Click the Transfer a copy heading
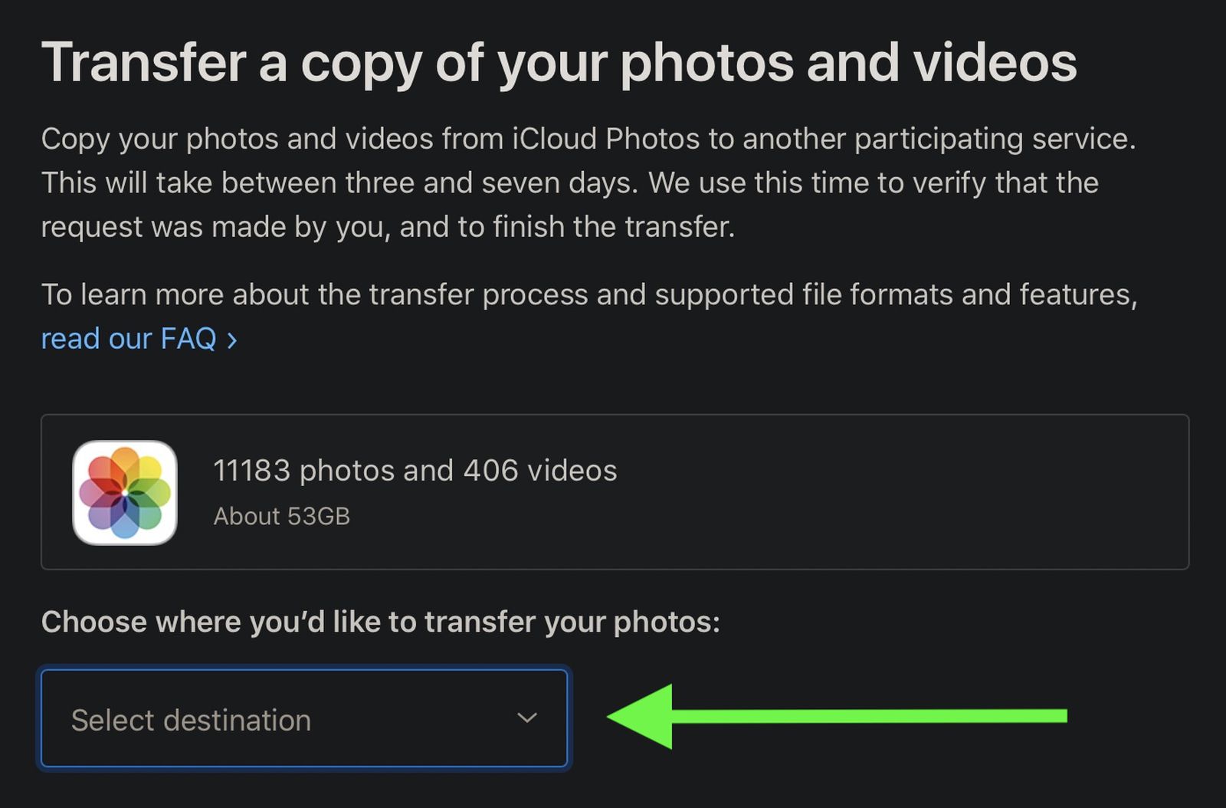This screenshot has height=808, width=1226. 559,64
